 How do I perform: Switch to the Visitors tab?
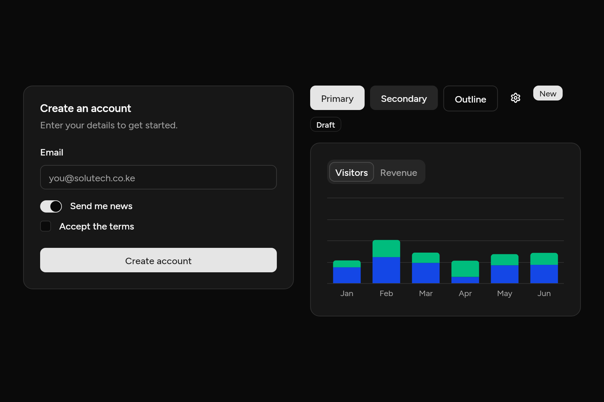click(x=352, y=172)
